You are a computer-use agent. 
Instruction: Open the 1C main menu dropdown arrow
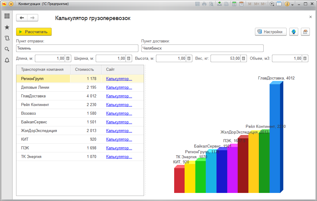pos(11,4)
